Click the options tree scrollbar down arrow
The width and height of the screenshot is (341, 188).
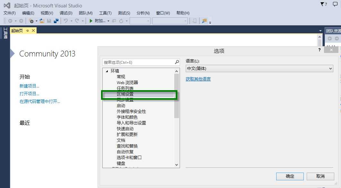(176, 165)
